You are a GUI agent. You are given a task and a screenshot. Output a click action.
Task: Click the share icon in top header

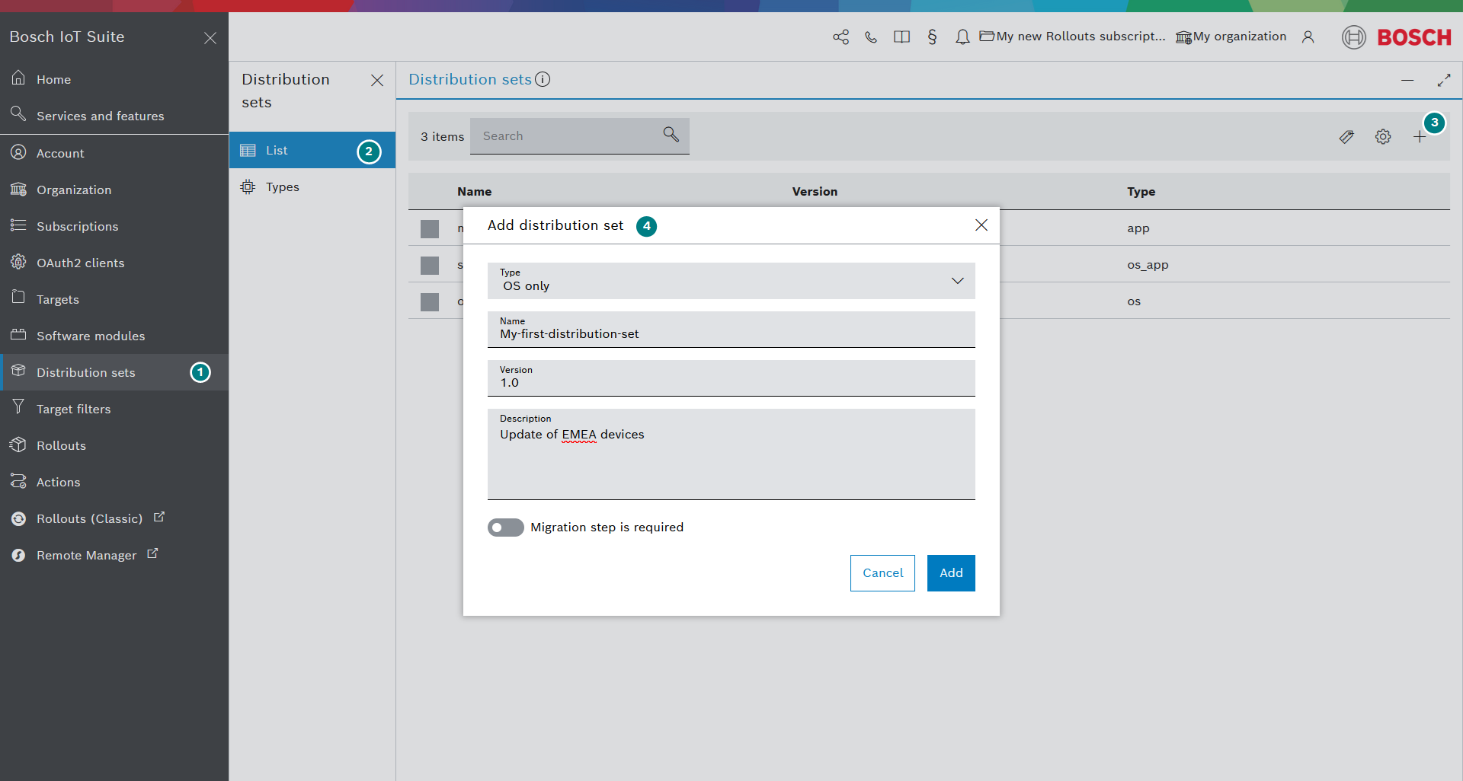pos(840,37)
